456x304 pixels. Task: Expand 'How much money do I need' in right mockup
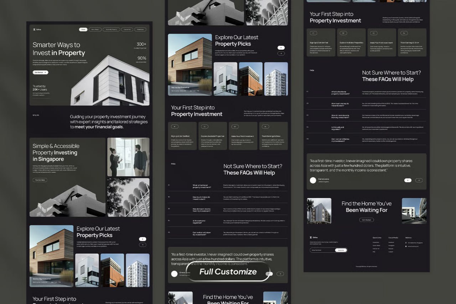pyautogui.click(x=366, y=104)
